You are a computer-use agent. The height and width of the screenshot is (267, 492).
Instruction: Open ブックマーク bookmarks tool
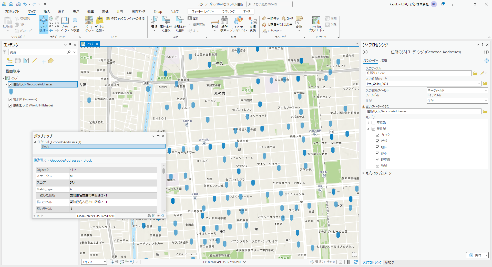(65, 24)
